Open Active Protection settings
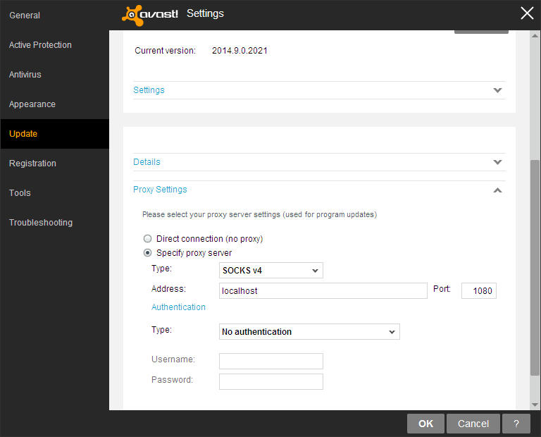The width and height of the screenshot is (541, 437). pyautogui.click(x=40, y=45)
